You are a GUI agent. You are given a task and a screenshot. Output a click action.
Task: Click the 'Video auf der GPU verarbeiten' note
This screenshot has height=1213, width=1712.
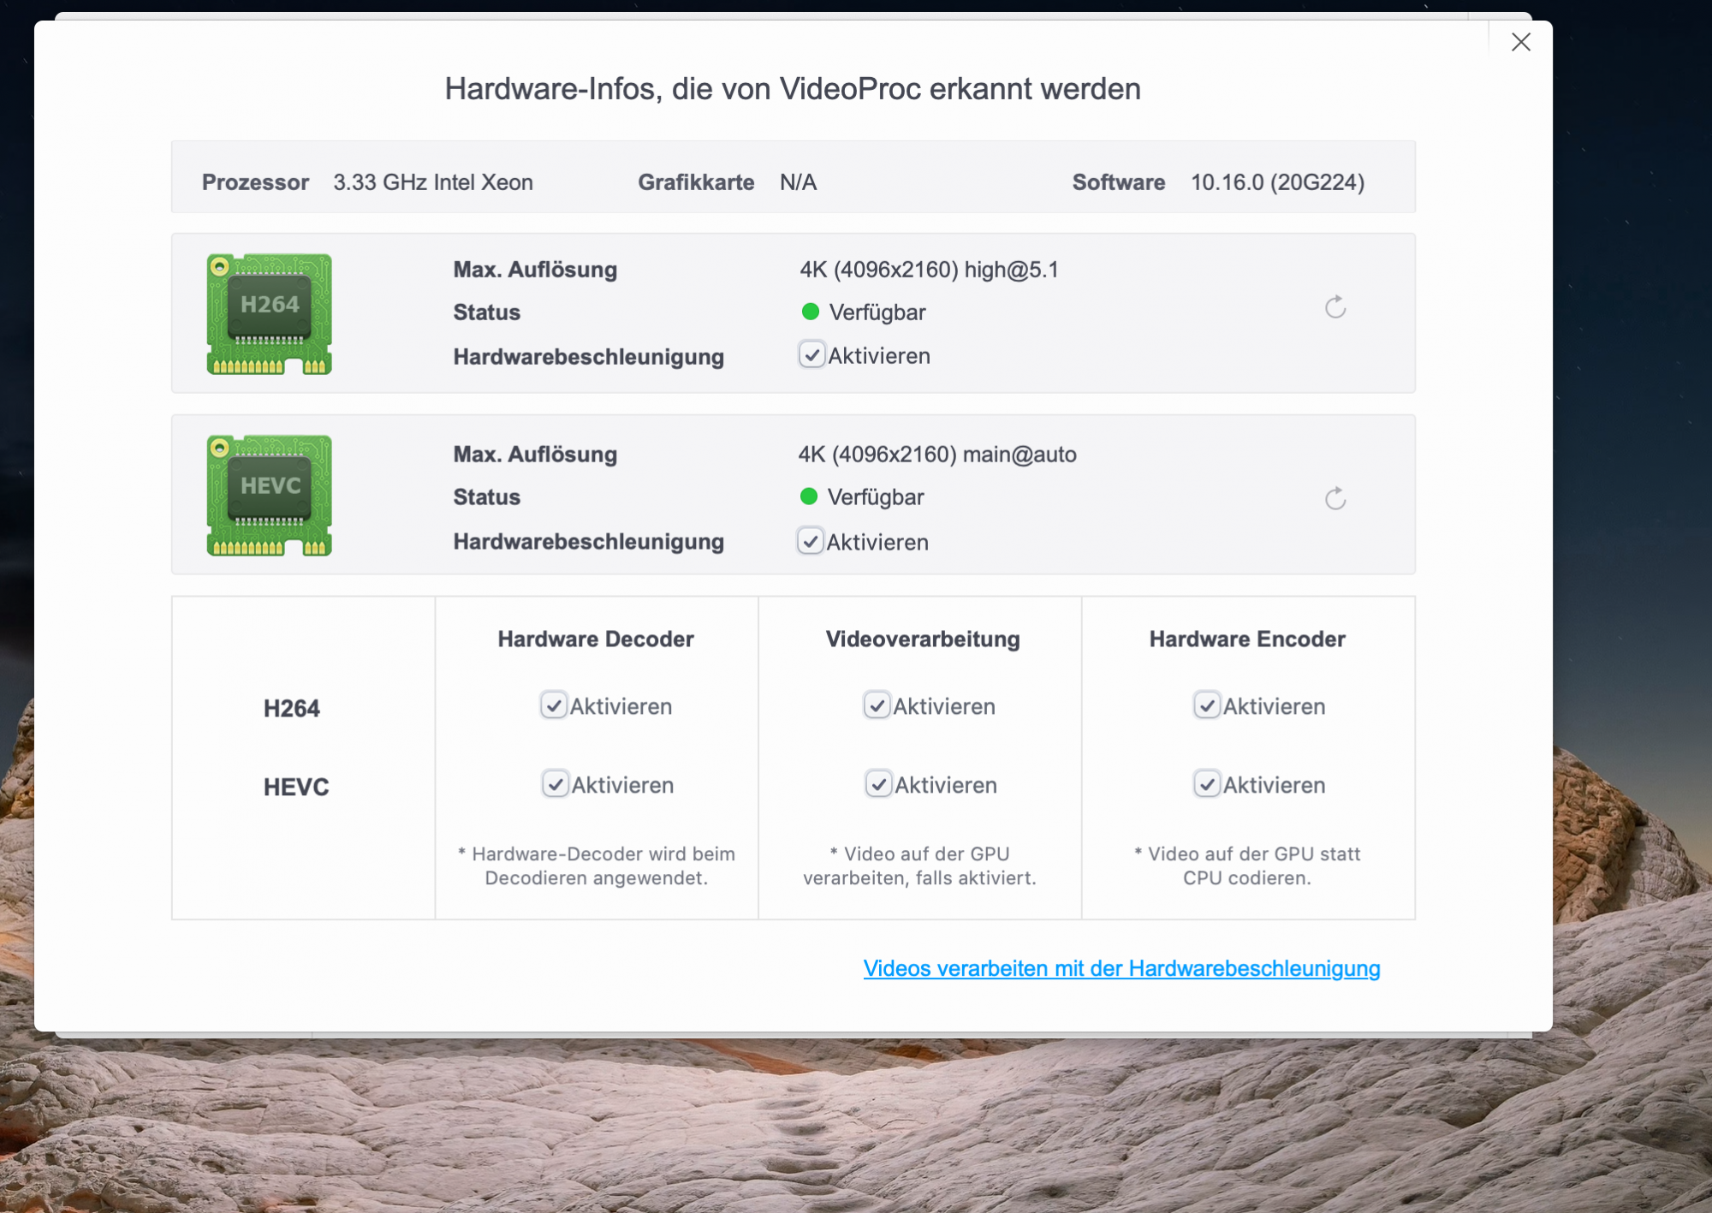click(920, 865)
